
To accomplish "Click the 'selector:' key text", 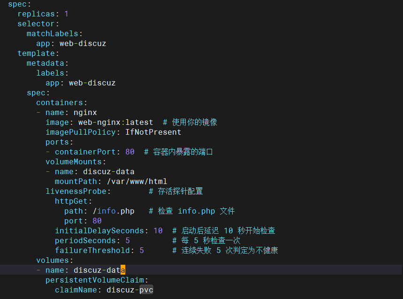I will click(x=38, y=23).
